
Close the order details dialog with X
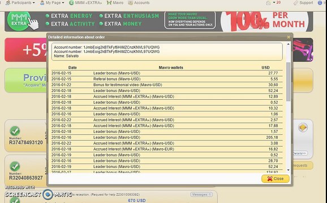(x=289, y=37)
